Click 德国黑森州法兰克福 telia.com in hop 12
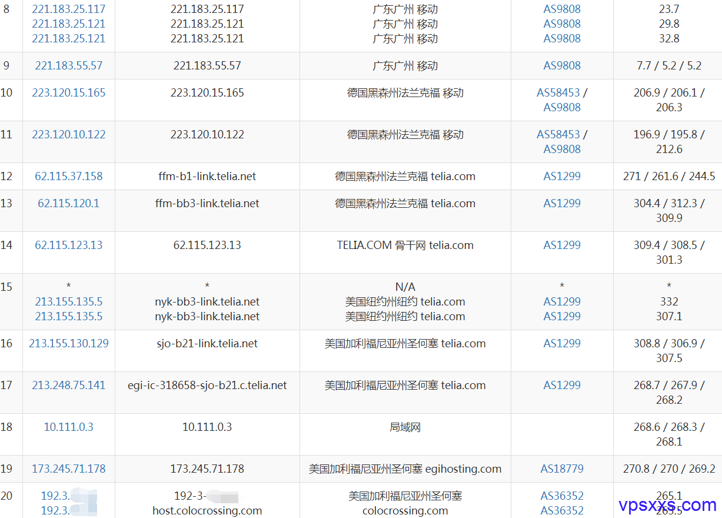The height and width of the screenshot is (518, 722). point(405,176)
